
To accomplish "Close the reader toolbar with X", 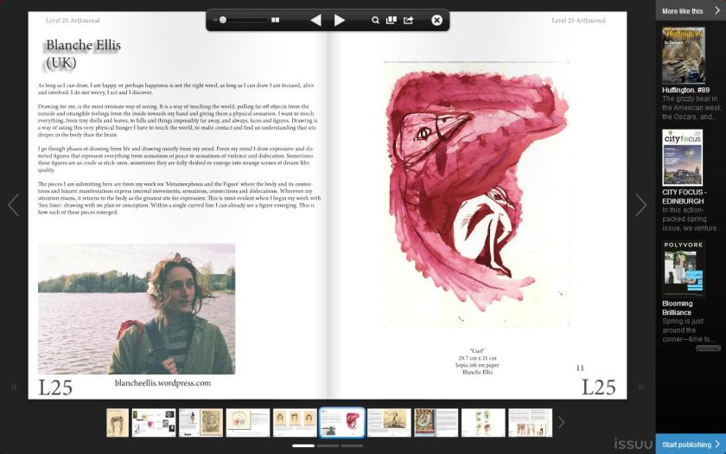I will pyautogui.click(x=436, y=21).
